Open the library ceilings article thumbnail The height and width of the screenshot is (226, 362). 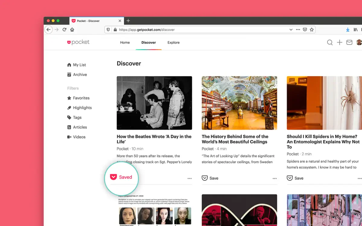click(240, 103)
